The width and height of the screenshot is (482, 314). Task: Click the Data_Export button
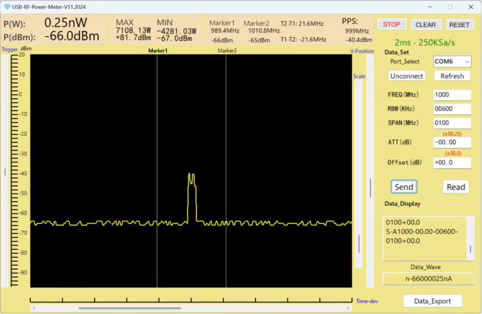433,301
